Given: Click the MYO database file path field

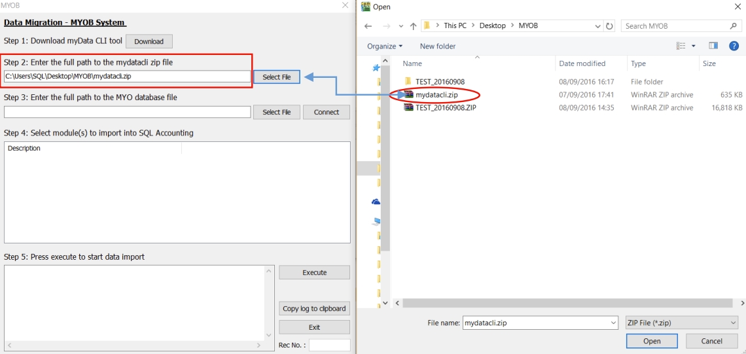Looking at the screenshot, I should (x=127, y=112).
